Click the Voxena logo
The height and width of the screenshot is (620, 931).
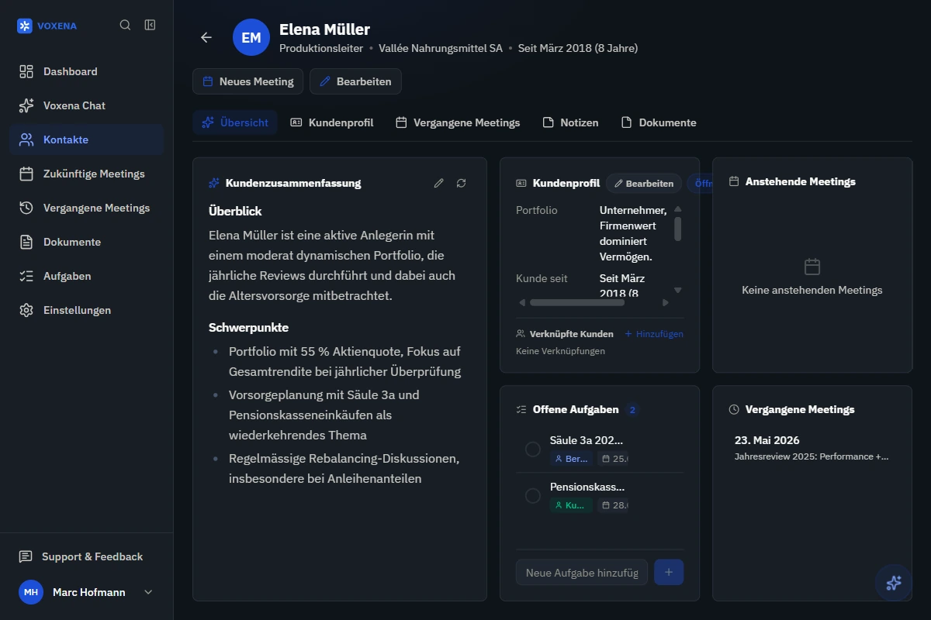point(47,26)
